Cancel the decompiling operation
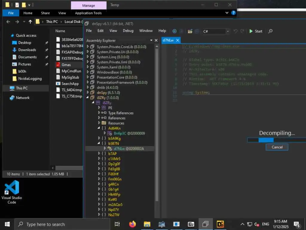 point(277,147)
